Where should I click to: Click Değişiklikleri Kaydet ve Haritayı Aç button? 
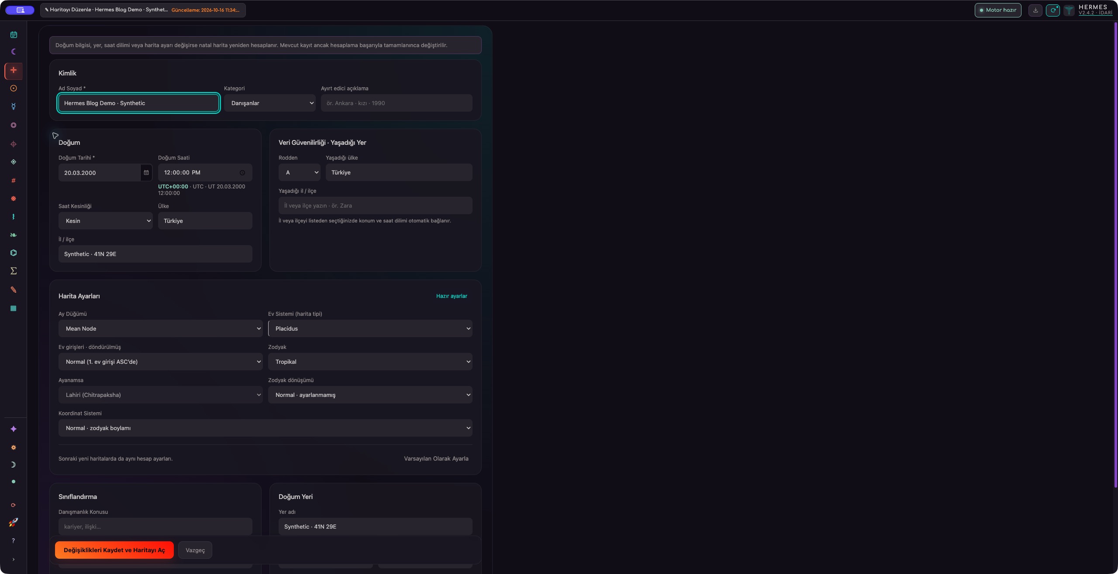[114, 550]
